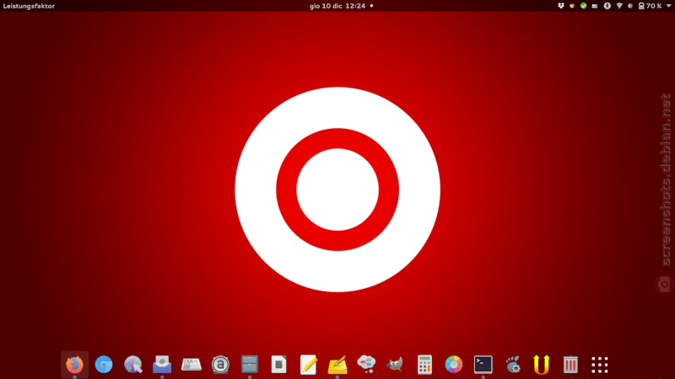Launch Firefox from the dock
This screenshot has width=675, height=379.
click(74, 365)
